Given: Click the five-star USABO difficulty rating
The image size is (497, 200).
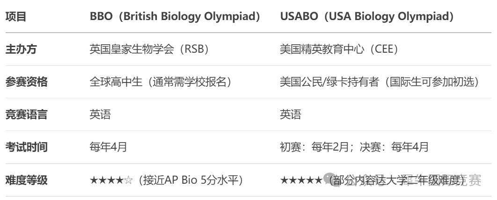Looking at the screenshot, I should [301, 180].
